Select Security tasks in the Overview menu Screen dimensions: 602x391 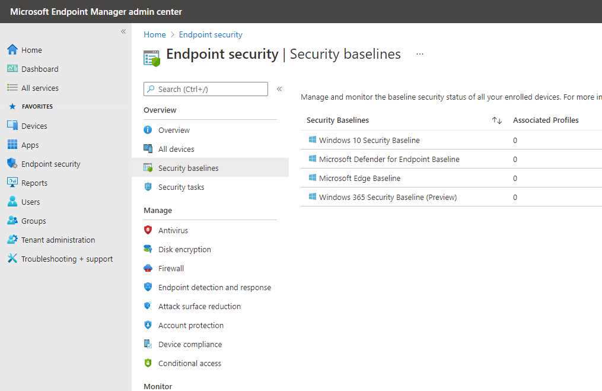click(180, 187)
